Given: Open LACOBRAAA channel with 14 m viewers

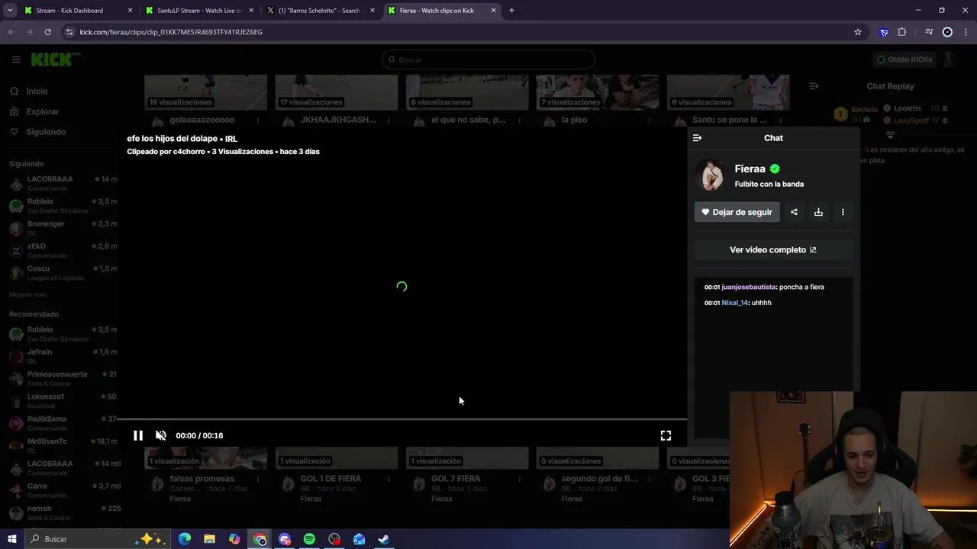Looking at the screenshot, I should pos(63,184).
